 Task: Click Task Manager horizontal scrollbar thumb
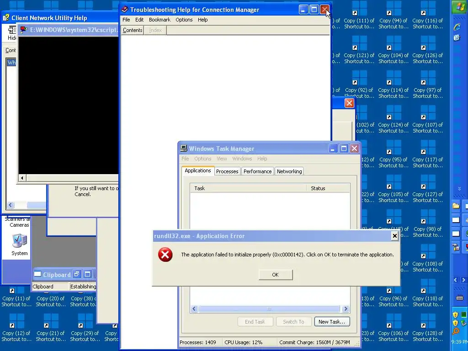point(269,308)
